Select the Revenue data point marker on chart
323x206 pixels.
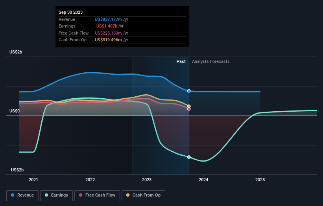(x=189, y=91)
